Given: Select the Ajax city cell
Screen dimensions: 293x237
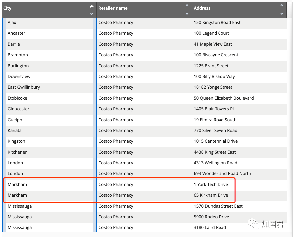Looking at the screenshot, I should [49, 23].
